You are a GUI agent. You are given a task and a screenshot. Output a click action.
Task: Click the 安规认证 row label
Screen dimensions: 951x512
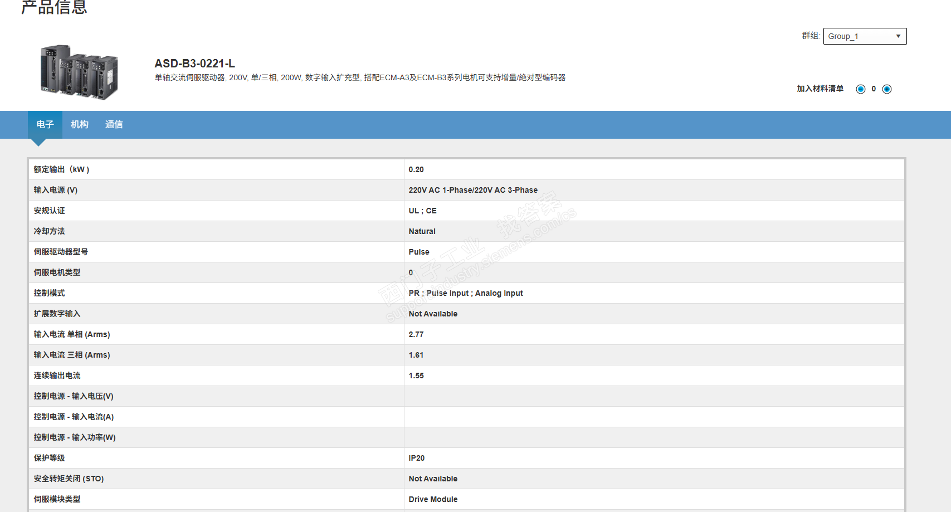[x=49, y=211]
